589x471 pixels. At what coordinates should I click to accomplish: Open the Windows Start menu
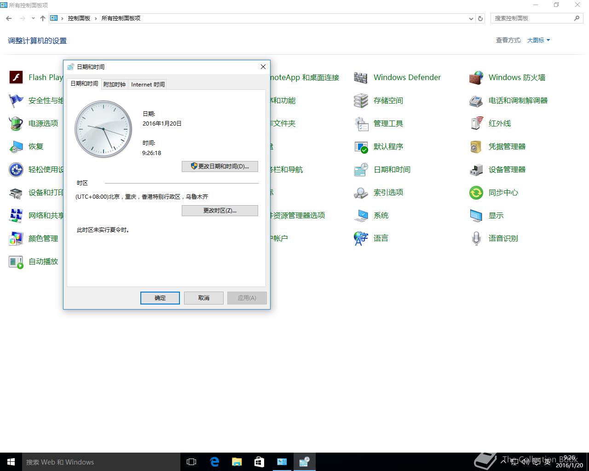point(11,462)
